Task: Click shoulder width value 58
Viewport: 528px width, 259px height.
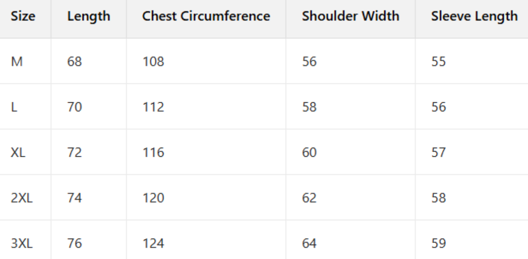Action: click(309, 107)
